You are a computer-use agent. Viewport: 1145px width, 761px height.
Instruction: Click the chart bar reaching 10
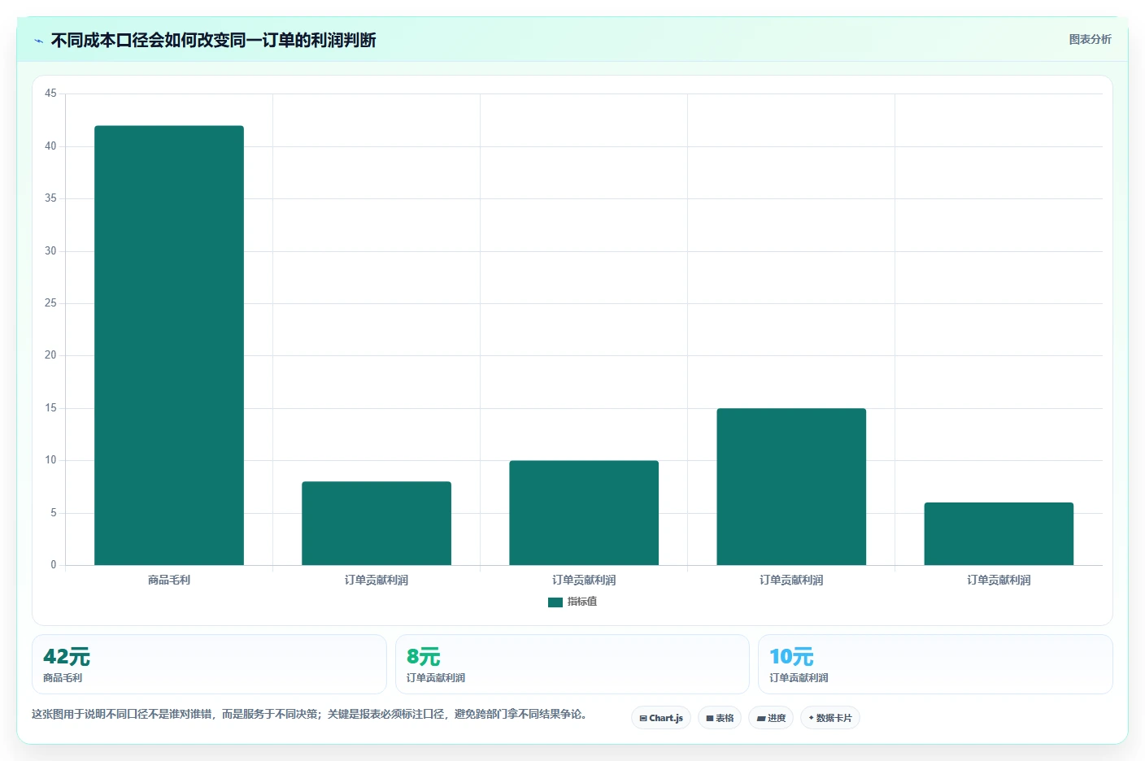click(584, 513)
